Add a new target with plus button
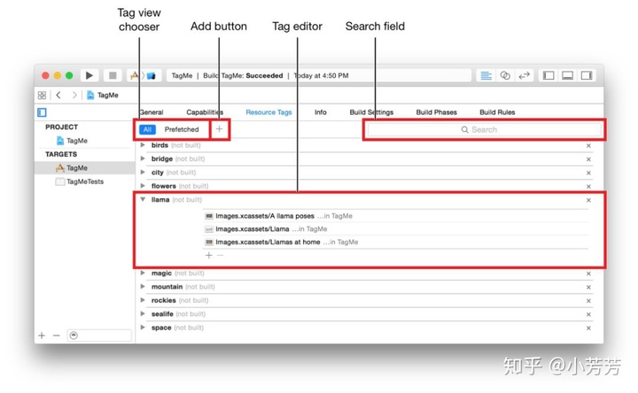Screen dimensions: 638x393 tap(42, 335)
